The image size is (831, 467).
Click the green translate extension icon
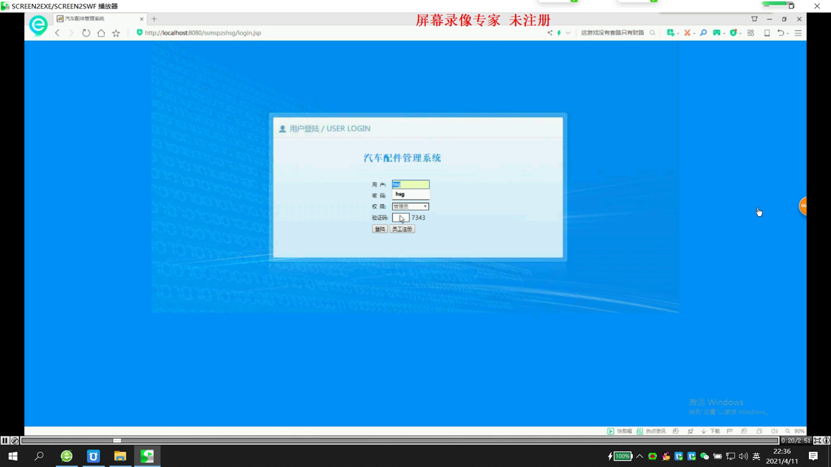(671, 32)
